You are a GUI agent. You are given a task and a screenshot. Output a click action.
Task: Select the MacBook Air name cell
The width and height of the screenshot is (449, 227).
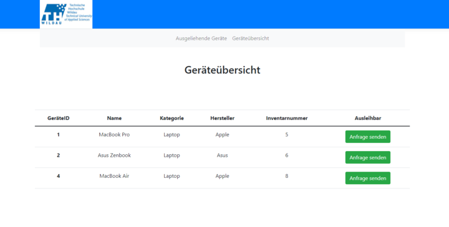pos(114,176)
